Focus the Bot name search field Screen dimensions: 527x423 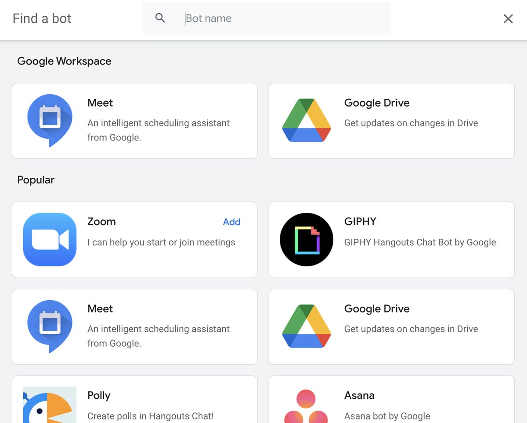click(267, 18)
